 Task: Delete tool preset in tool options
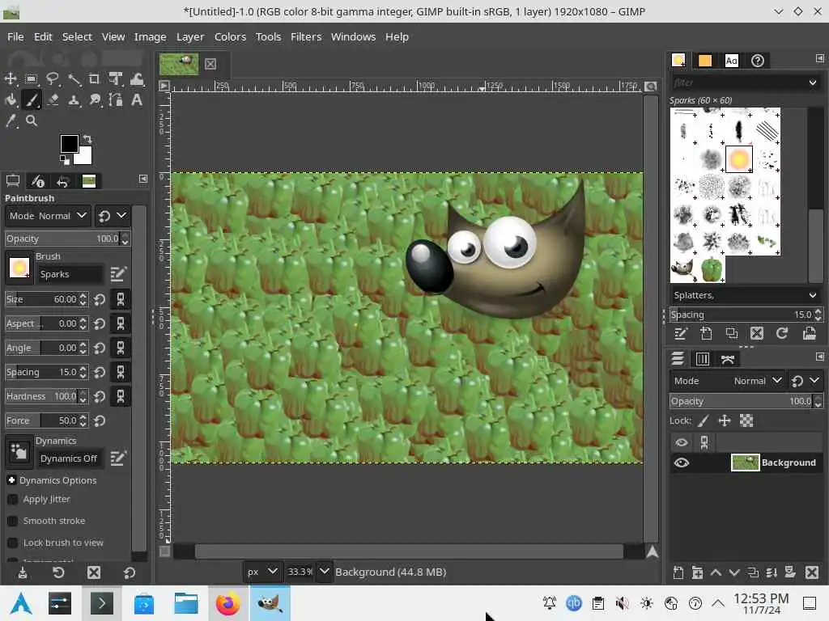click(94, 572)
